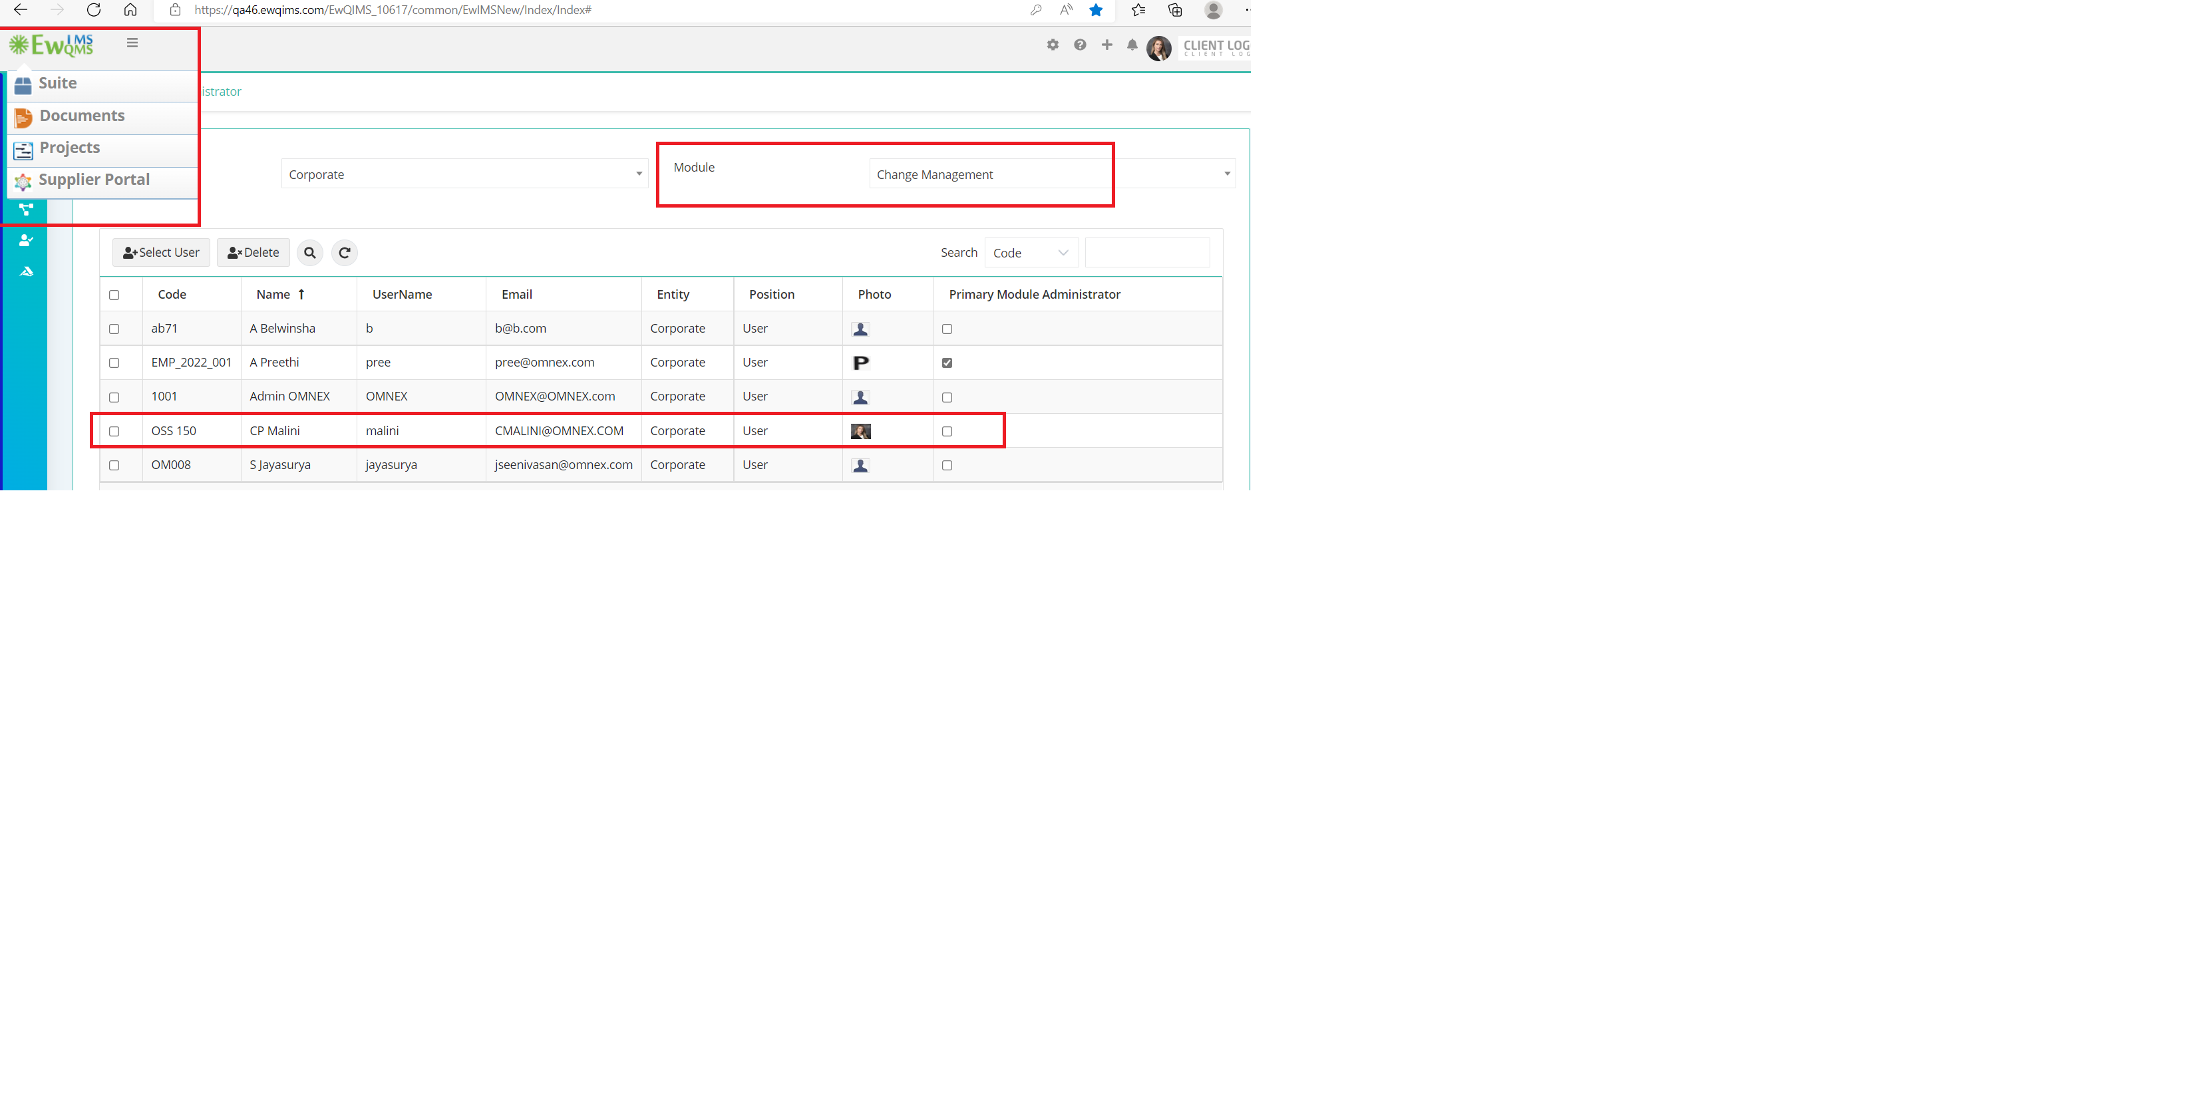Click A Belwinsha's photo icon
This screenshot has width=2189, height=1119.
tap(861, 329)
